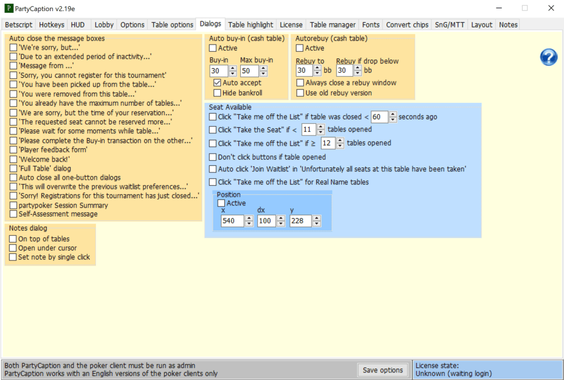Switch to the Table highlight tab
The image size is (564, 380).
[x=251, y=25]
